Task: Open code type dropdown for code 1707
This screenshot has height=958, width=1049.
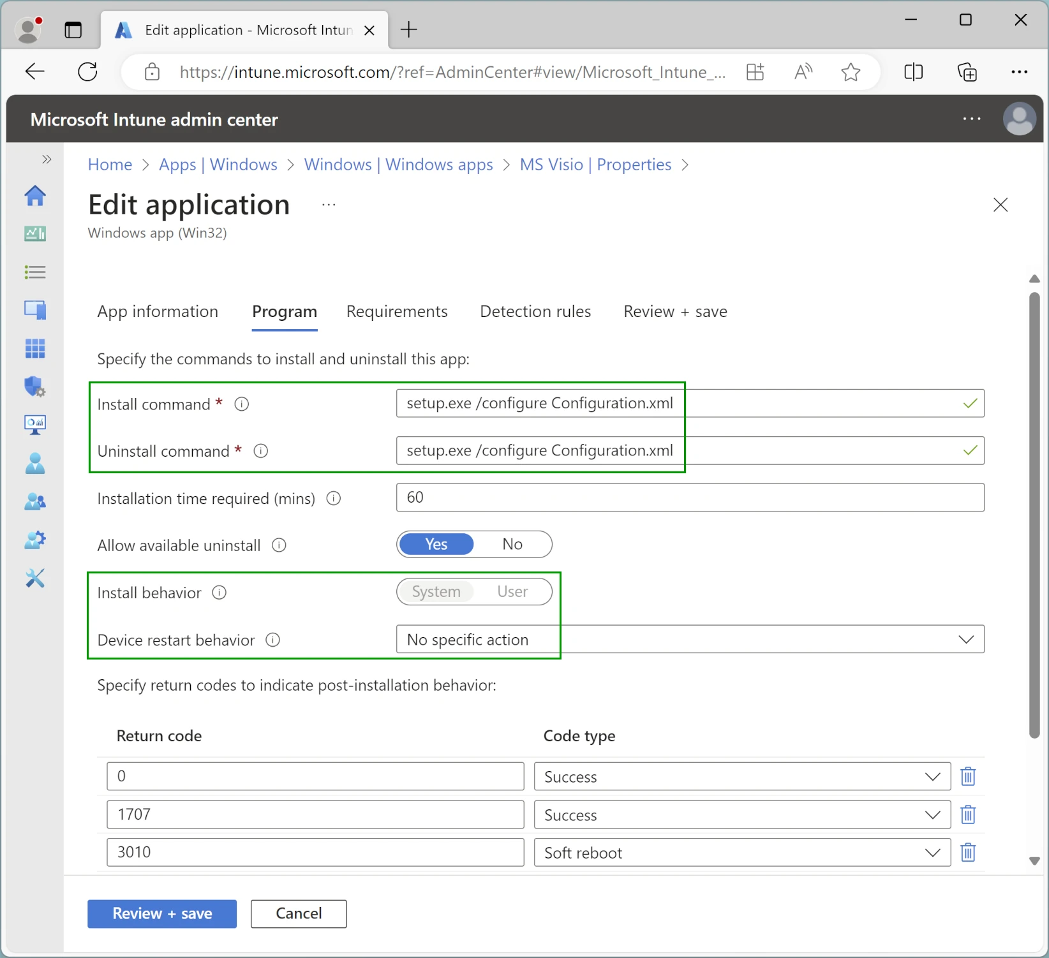Action: (743, 814)
